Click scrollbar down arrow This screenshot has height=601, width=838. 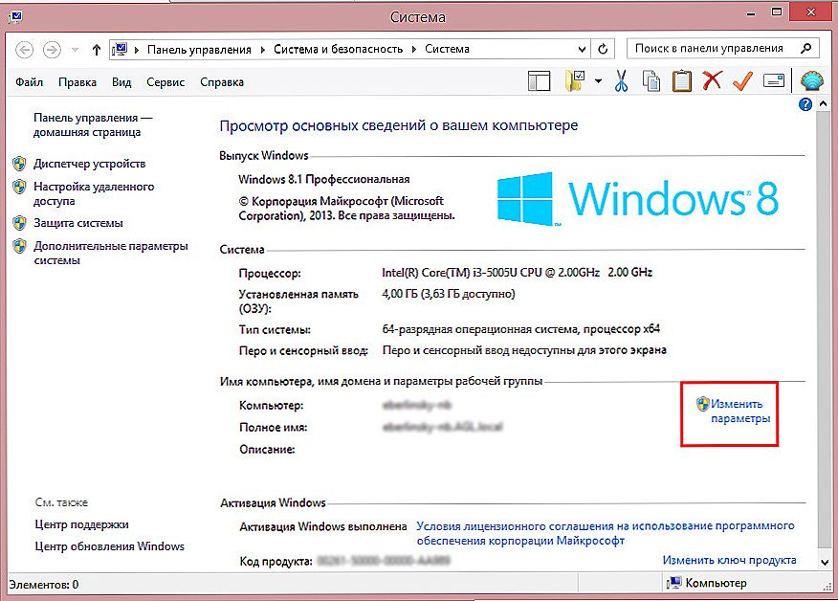pos(824,563)
